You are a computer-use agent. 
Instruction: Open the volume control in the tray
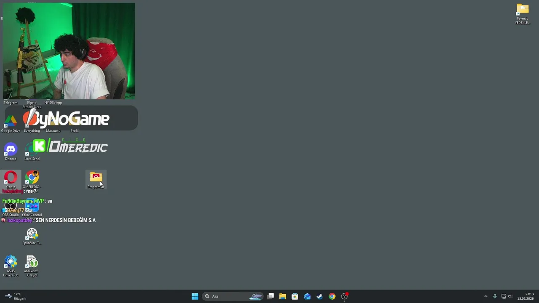click(510, 296)
